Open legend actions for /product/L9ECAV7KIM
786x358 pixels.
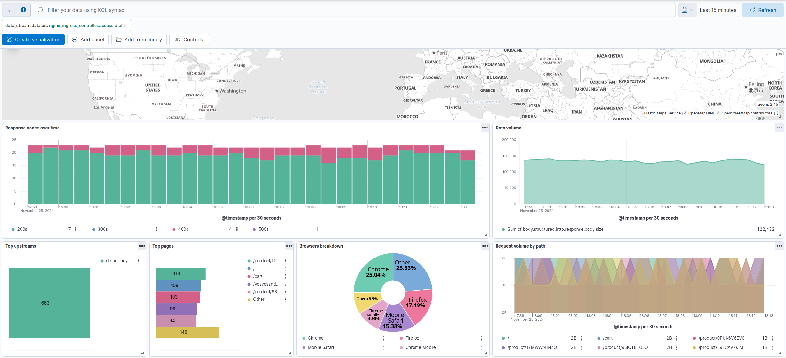coord(772,347)
